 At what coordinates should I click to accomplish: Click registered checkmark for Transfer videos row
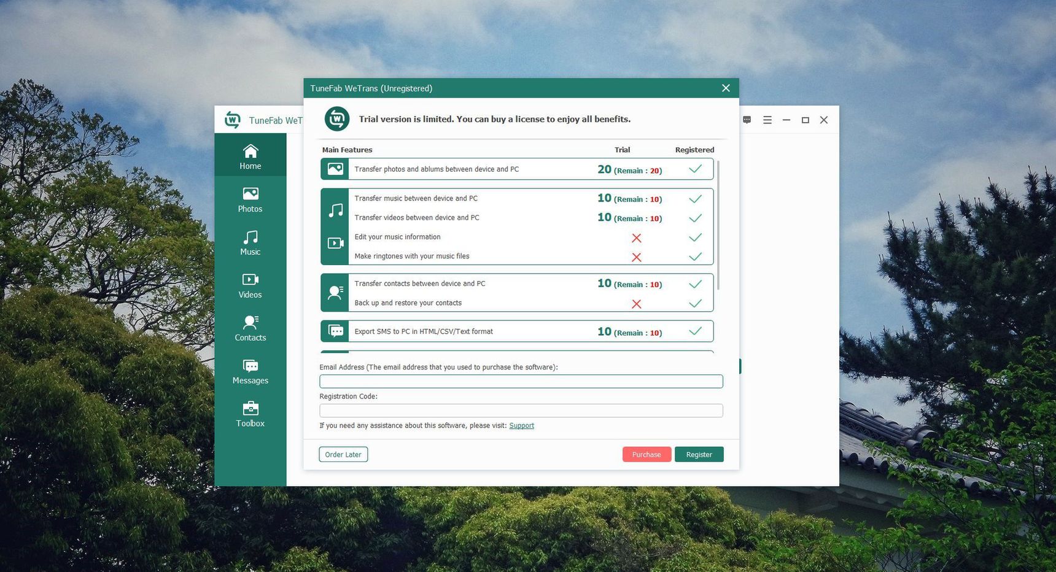pos(695,218)
